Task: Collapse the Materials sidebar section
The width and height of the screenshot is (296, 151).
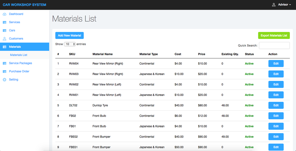Action: [15, 47]
